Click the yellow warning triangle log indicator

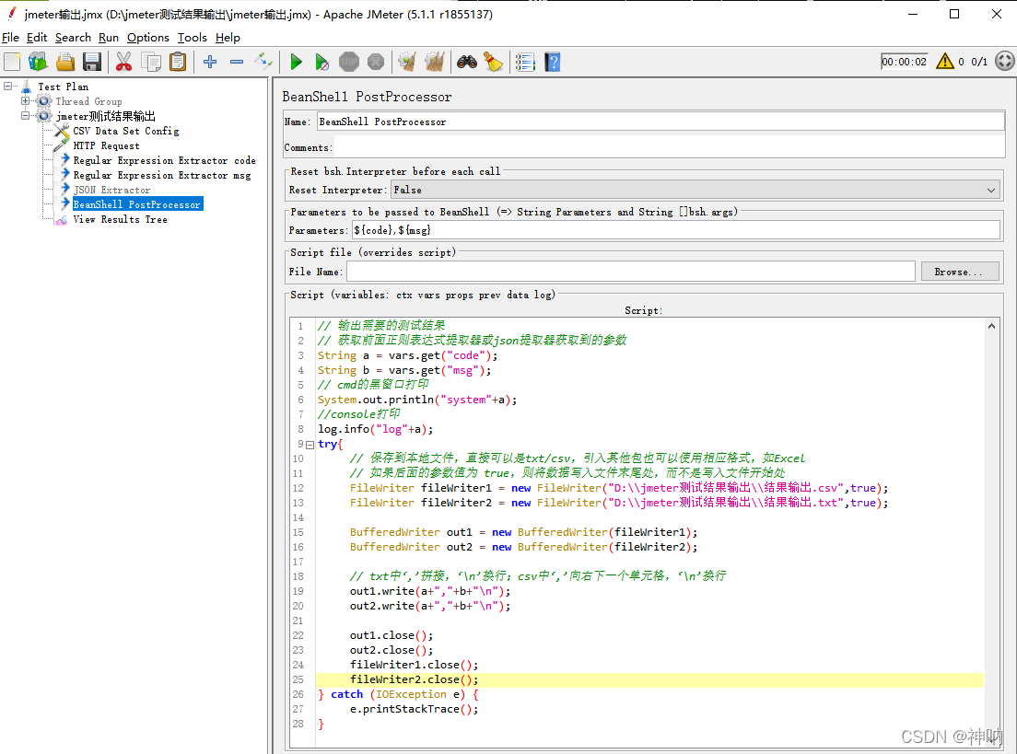coord(945,62)
